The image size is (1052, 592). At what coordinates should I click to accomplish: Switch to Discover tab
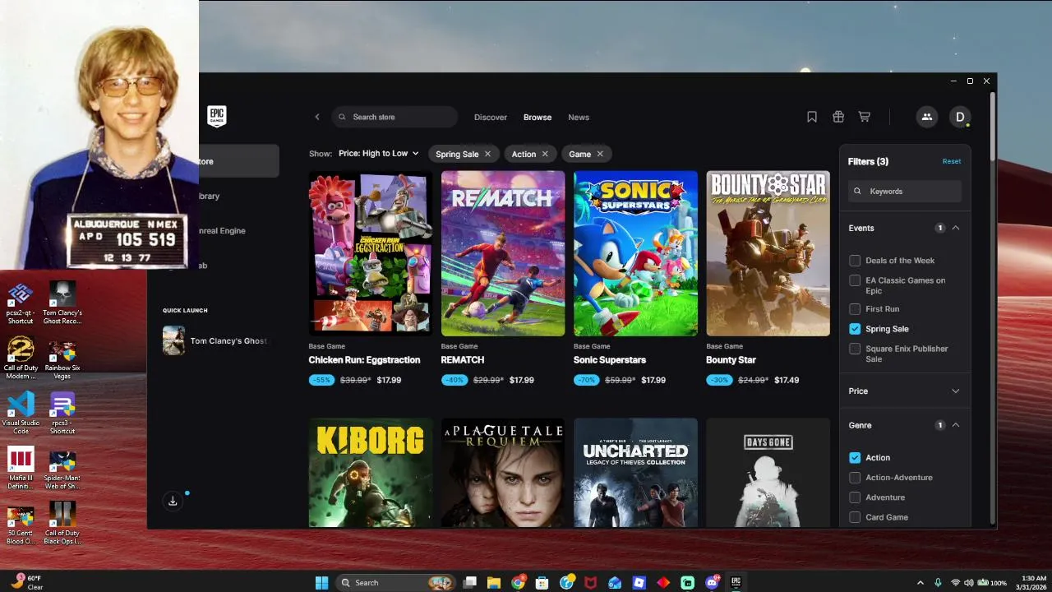point(491,117)
